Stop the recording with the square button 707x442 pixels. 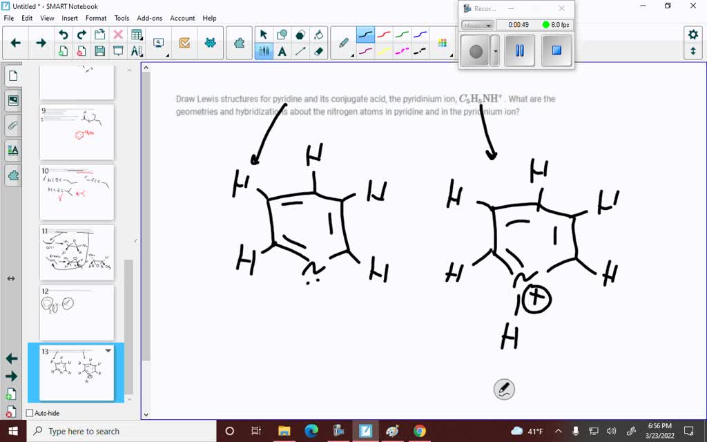(556, 51)
